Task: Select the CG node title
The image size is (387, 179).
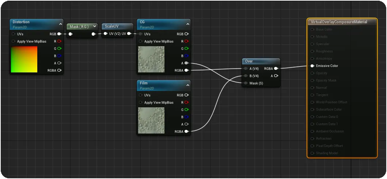Action: click(x=142, y=22)
